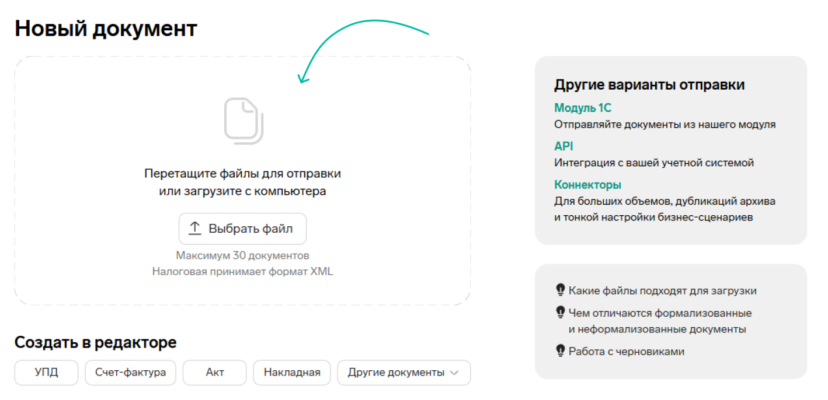
Task: Create a Счет-фактура in the editor
Action: 130,373
